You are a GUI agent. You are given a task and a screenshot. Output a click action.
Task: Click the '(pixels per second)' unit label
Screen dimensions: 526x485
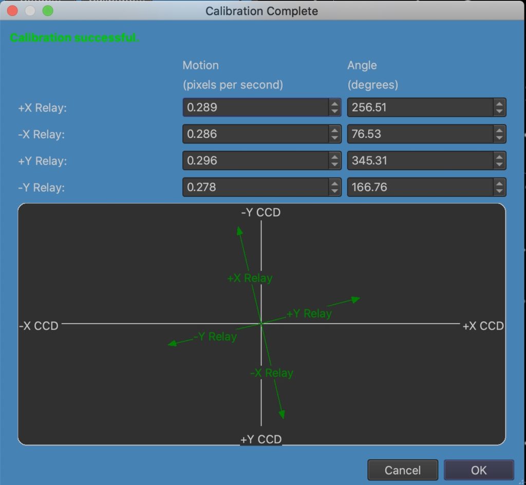pyautogui.click(x=233, y=85)
